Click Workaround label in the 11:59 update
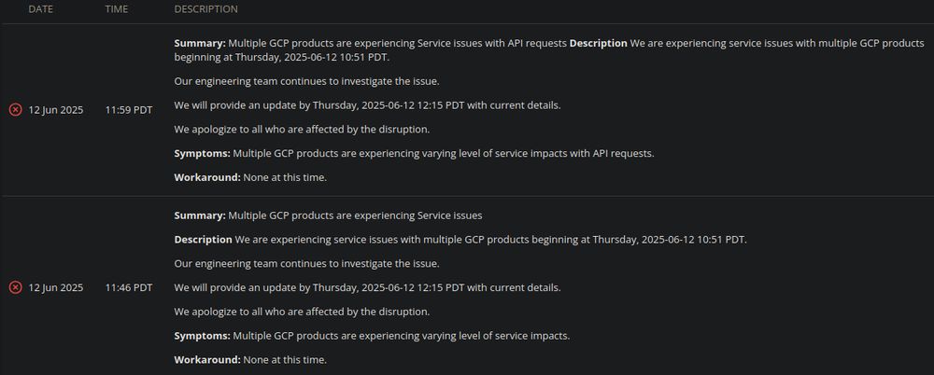934x375 pixels. 207,177
